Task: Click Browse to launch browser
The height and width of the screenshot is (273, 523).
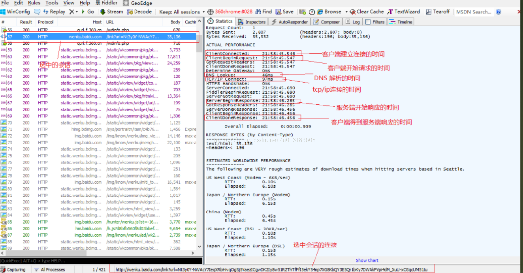Action: pos(329,12)
